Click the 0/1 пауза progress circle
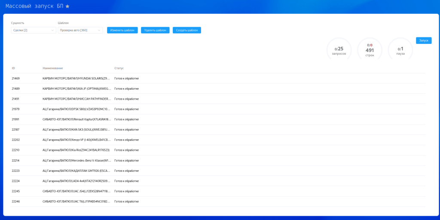Screen dimensions: 440x220 tap(400, 49)
